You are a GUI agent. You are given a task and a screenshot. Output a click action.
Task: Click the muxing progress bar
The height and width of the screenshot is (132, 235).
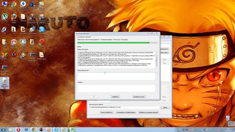point(117,43)
